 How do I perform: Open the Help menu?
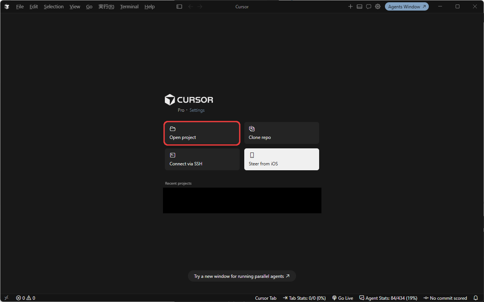149,7
